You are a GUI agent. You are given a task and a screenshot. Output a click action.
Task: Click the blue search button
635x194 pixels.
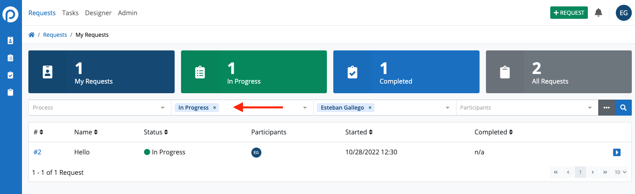(623, 108)
